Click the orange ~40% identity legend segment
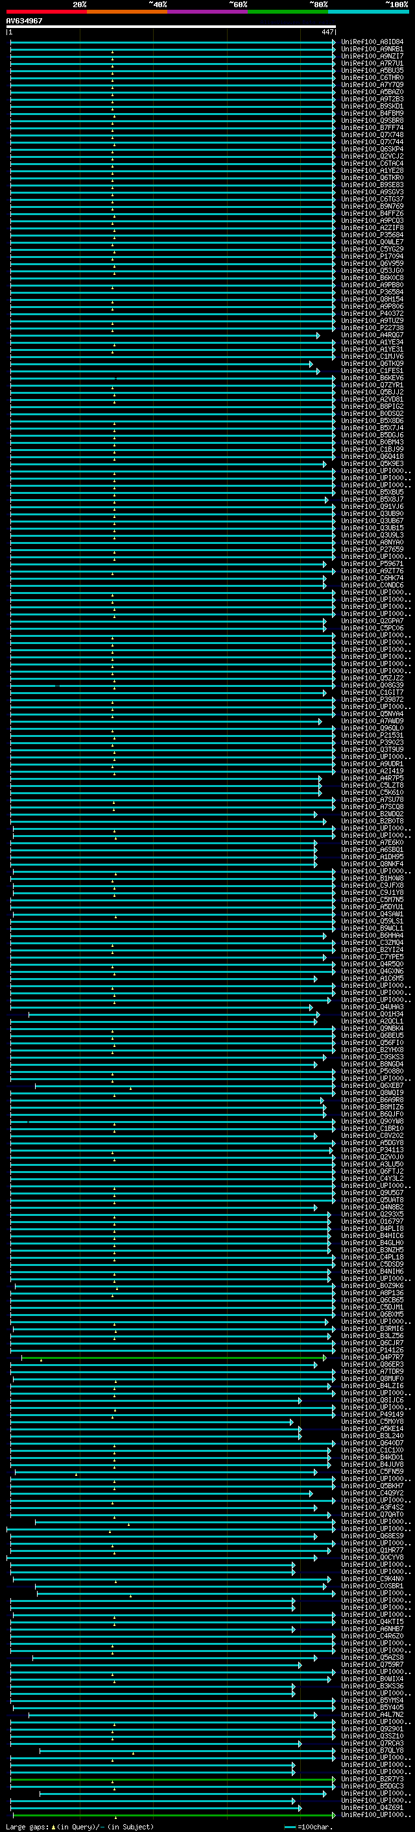 (127, 12)
